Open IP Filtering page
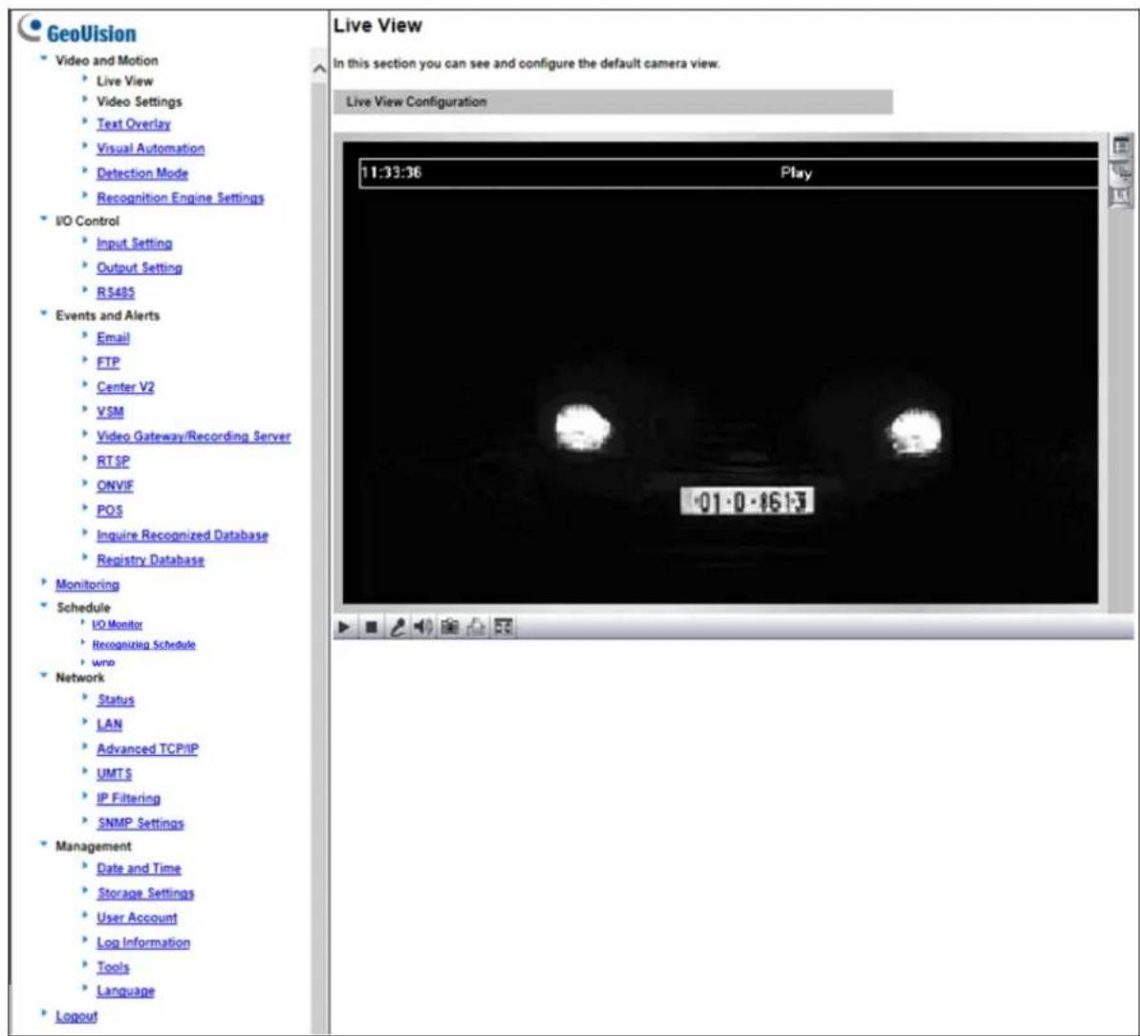 point(129,799)
